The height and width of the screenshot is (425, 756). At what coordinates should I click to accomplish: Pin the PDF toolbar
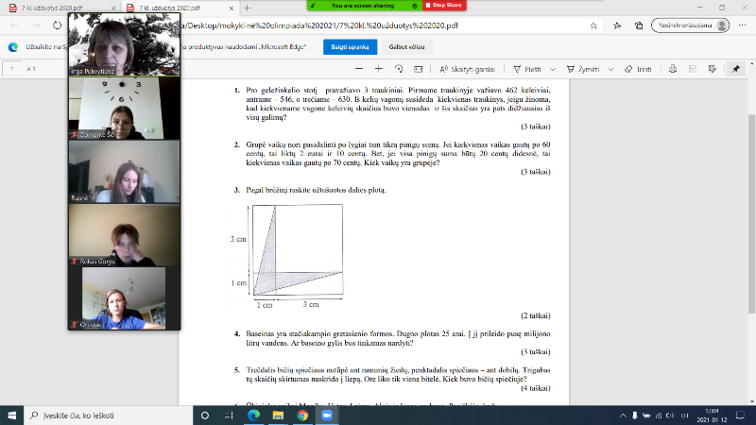coord(736,69)
